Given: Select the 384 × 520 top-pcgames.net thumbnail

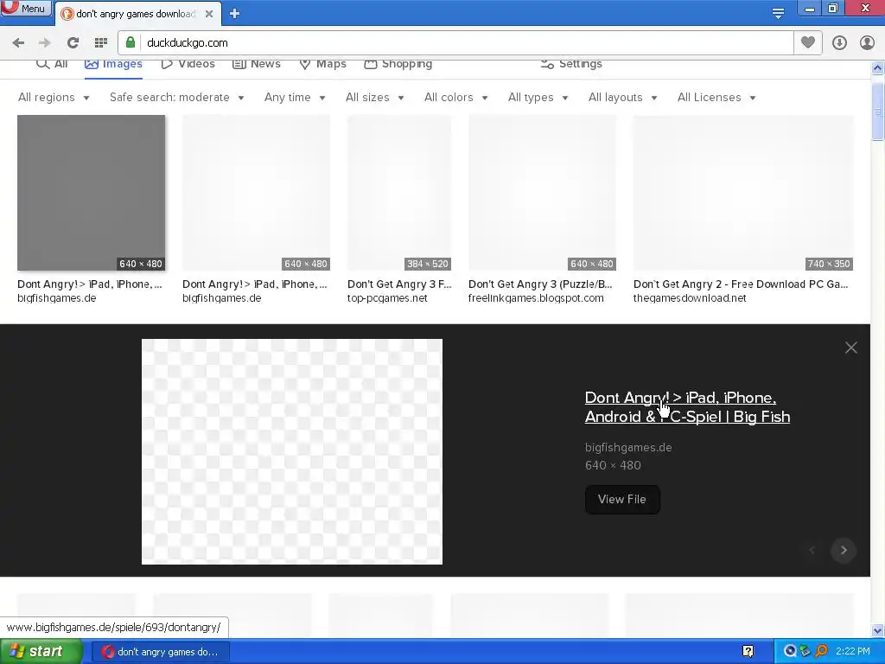Looking at the screenshot, I should [399, 193].
